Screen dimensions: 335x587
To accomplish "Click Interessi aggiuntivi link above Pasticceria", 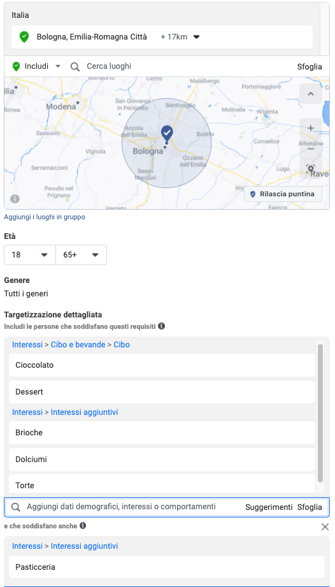I will click(85, 546).
